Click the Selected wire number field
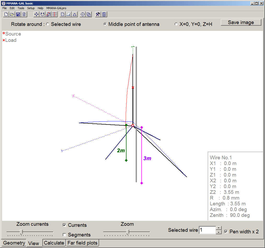 (x=208, y=230)
